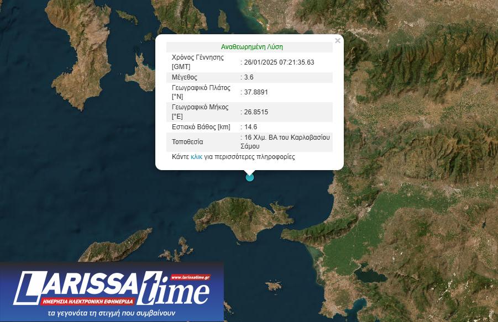Image resolution: width=498 pixels, height=322 pixels.
Task: Click the red 'ΗΜΕΡΗΣΙΑ ΗΛΕΚΤΡΟΝΙΚΗ ΕΦΗΜΕΡΙΔΑ' banner
Action: tap(88, 302)
